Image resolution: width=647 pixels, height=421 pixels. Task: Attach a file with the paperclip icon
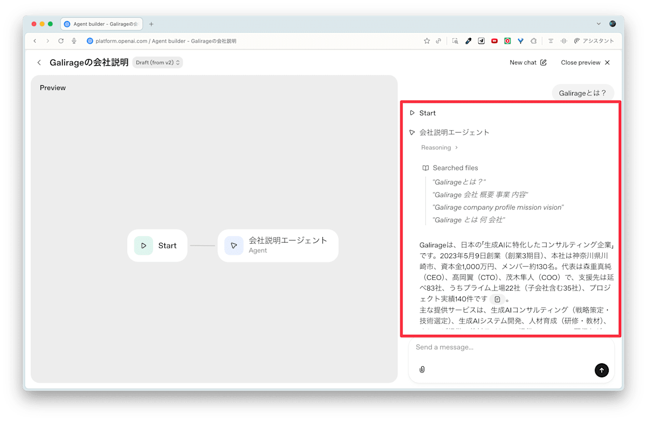click(422, 370)
